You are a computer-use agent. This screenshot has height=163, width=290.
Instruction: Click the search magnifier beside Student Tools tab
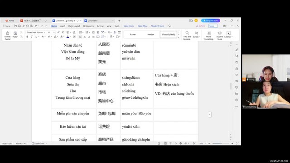click(x=169, y=26)
